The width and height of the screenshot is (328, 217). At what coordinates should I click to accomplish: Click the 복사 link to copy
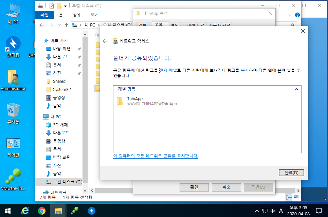point(245,70)
